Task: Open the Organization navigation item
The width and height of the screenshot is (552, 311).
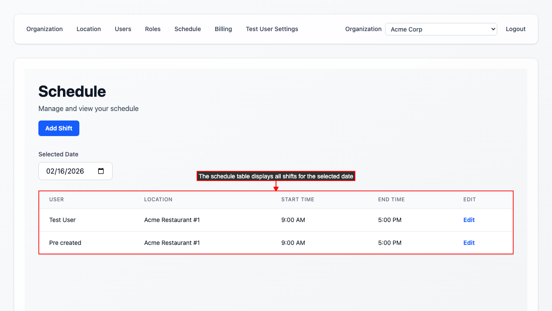Action: (x=44, y=29)
